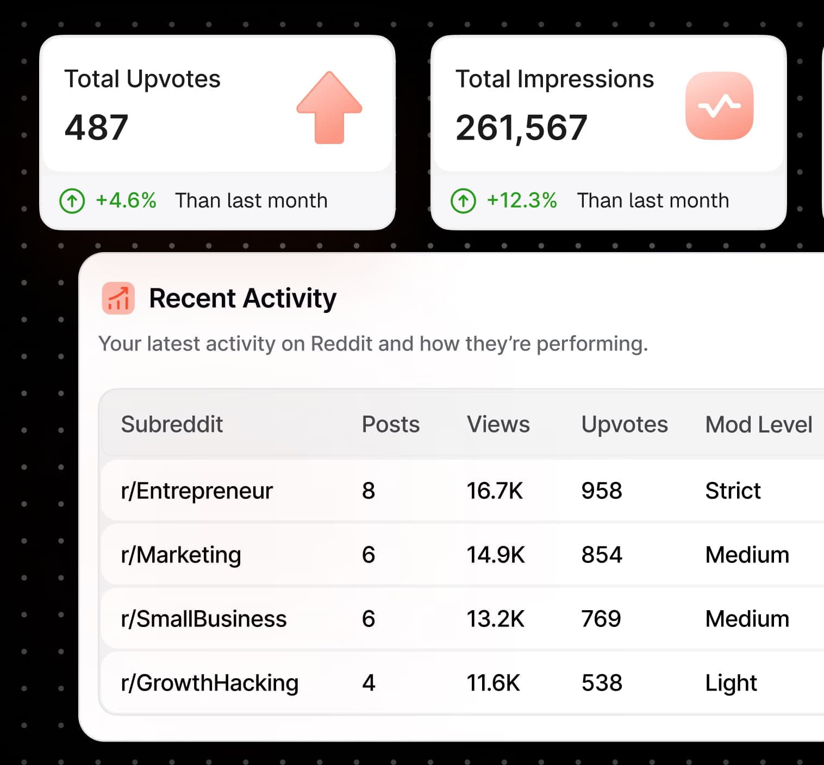
Task: Select the Posts column header
Action: click(390, 424)
